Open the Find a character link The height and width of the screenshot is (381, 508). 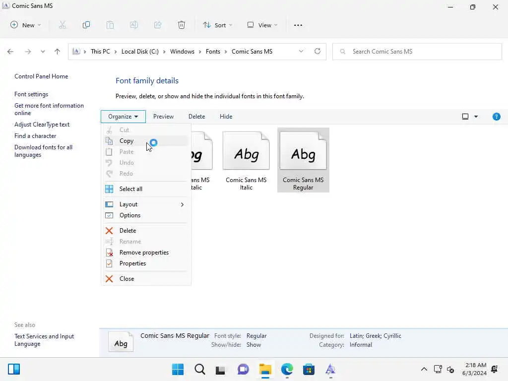point(35,136)
